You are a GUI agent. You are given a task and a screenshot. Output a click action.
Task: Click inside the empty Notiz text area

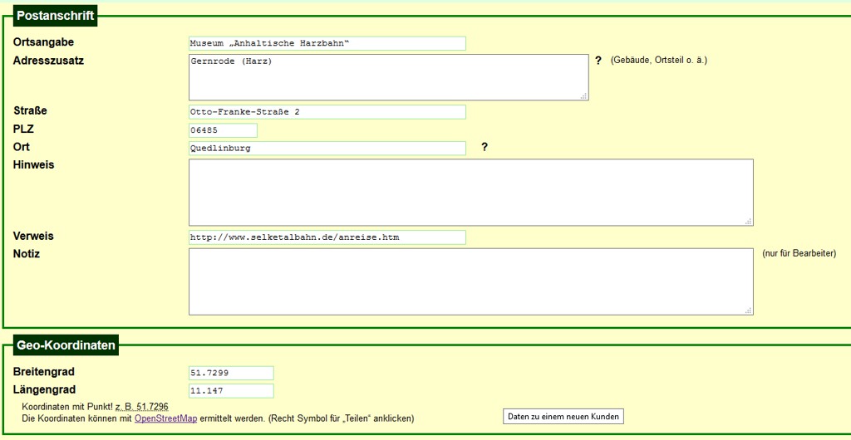(470, 282)
